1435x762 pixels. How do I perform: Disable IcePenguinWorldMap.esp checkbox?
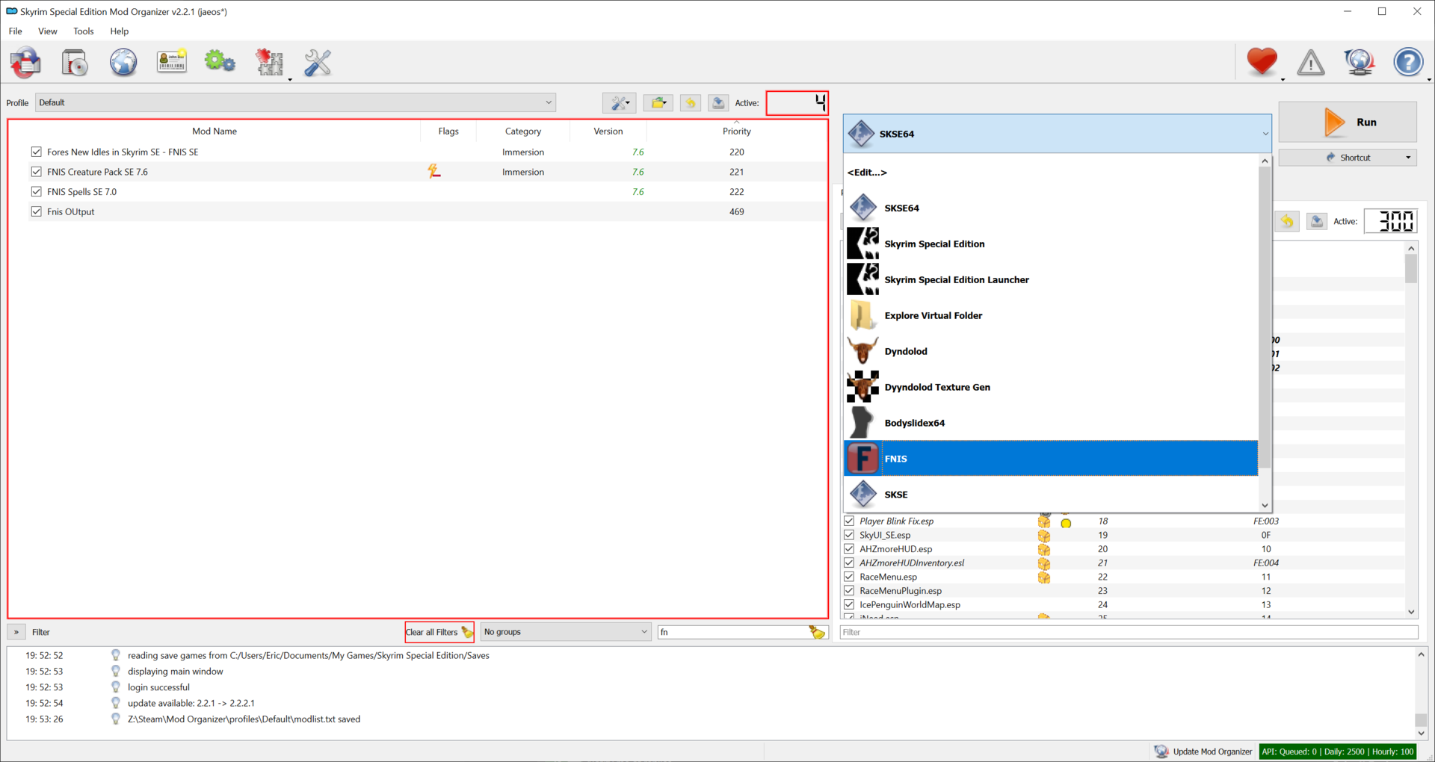click(x=849, y=605)
